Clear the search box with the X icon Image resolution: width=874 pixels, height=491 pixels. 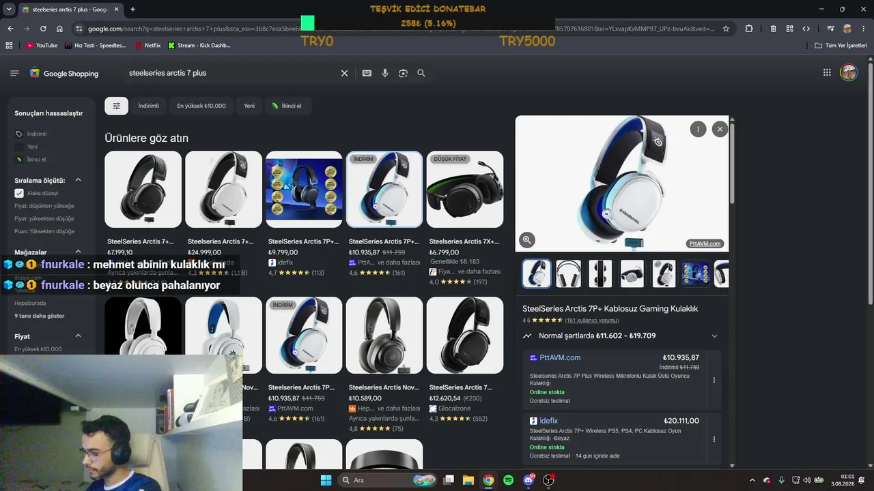tap(345, 73)
